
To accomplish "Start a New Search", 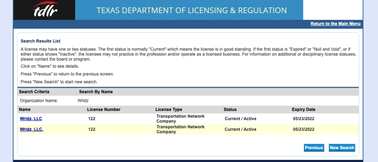I will point(342,148).
